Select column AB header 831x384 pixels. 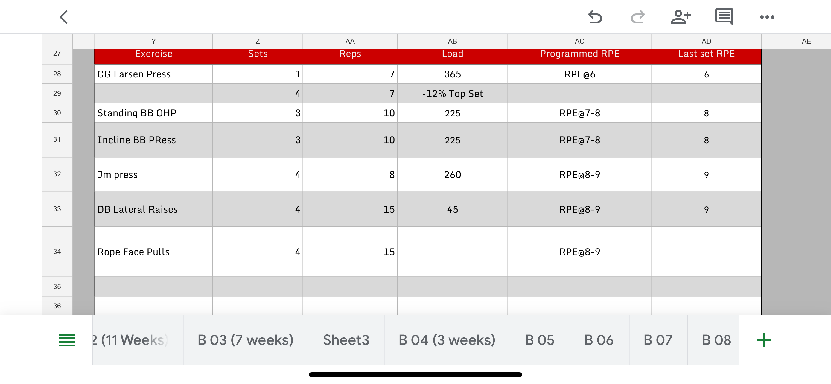452,41
